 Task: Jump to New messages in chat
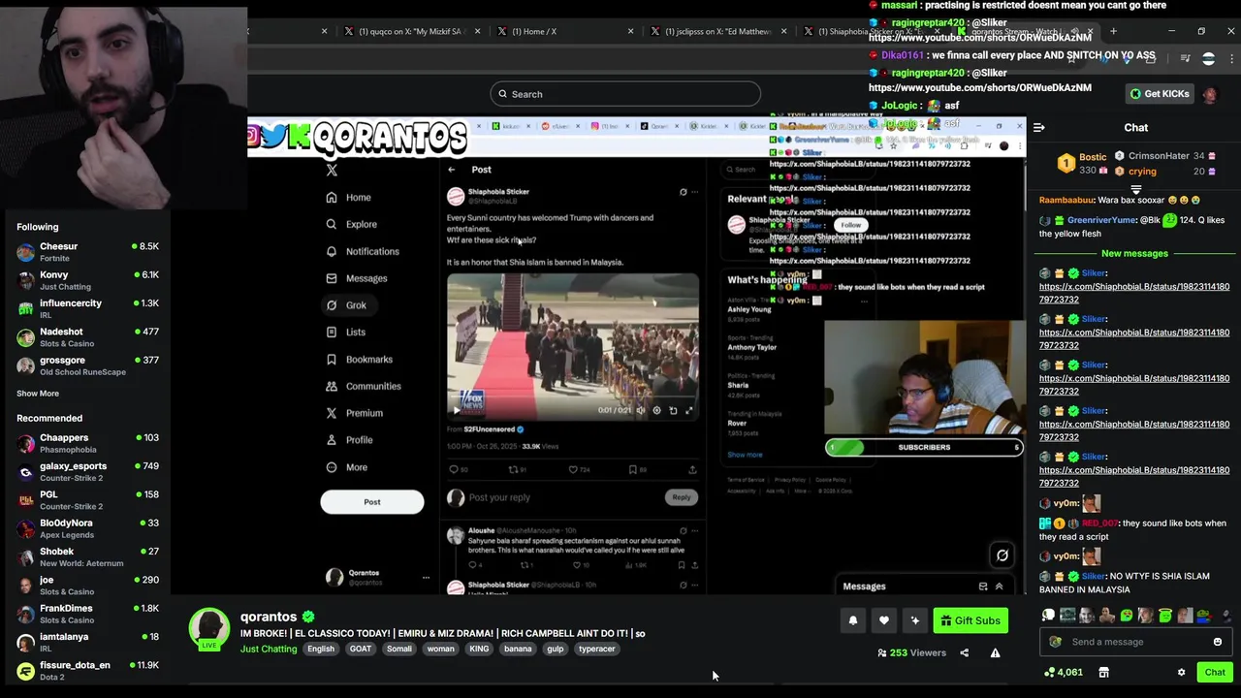point(1134,253)
